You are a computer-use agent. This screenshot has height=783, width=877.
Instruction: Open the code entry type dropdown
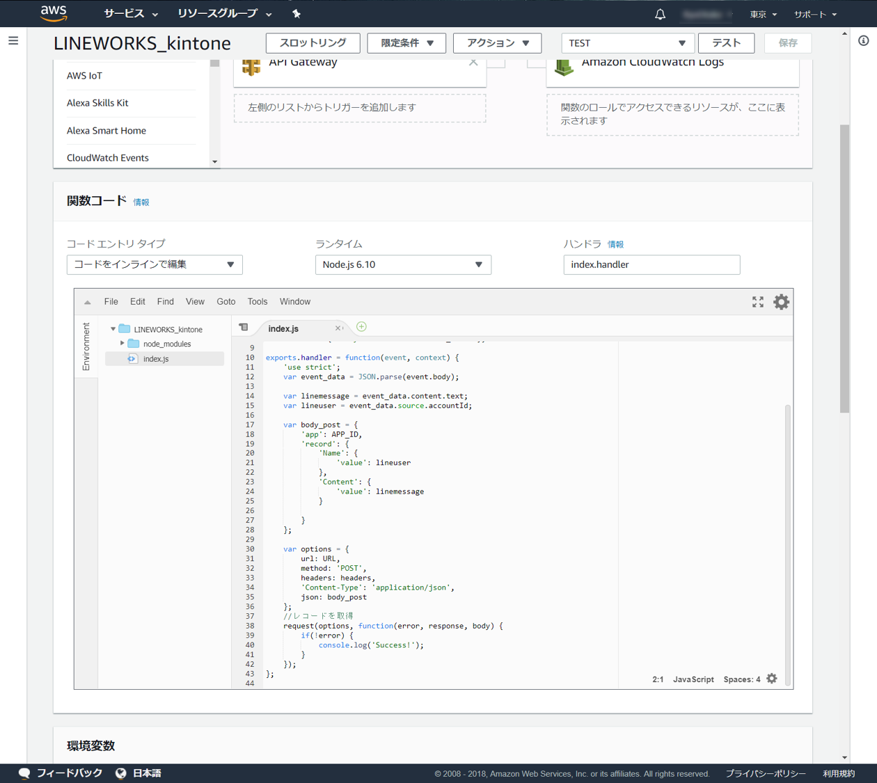click(155, 264)
